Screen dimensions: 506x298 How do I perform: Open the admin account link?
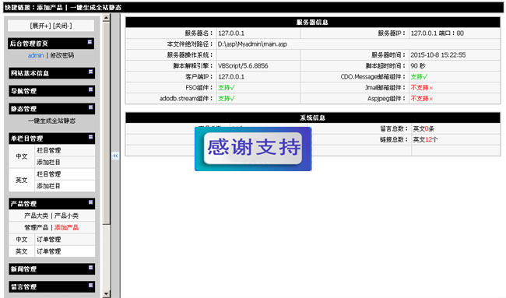coord(36,55)
